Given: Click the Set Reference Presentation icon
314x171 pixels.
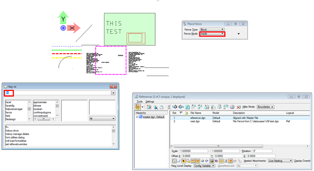Looking at the screenshot, I should [x=232, y=107].
